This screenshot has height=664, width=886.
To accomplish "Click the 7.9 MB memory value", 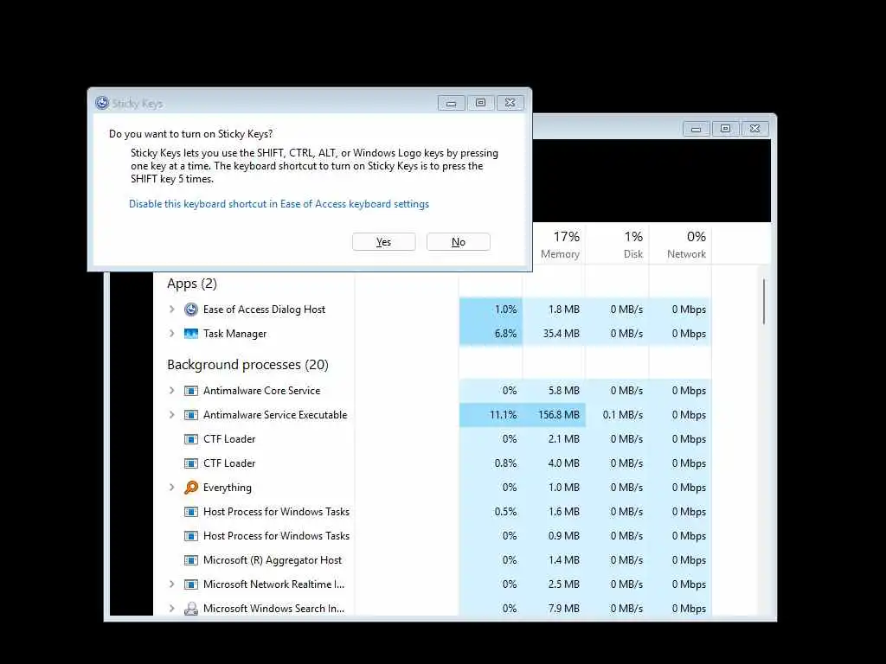I will [563, 609].
